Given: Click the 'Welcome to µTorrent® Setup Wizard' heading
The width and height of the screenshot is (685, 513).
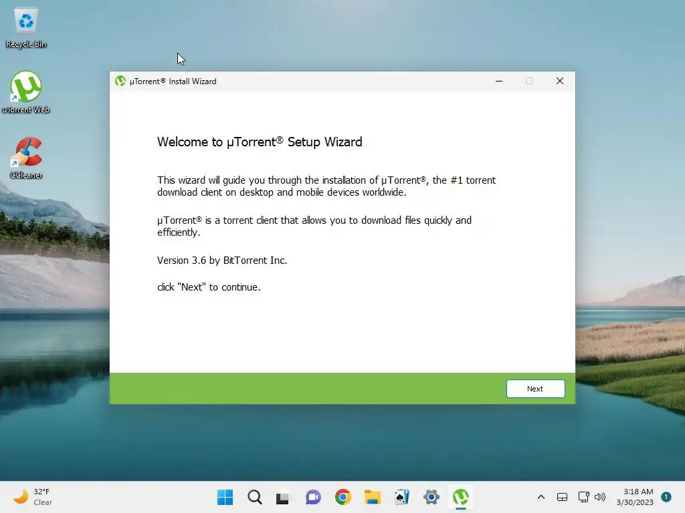Looking at the screenshot, I should [x=260, y=142].
